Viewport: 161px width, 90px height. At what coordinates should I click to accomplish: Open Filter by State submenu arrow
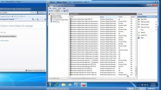pyautogui.click(x=156, y=24)
